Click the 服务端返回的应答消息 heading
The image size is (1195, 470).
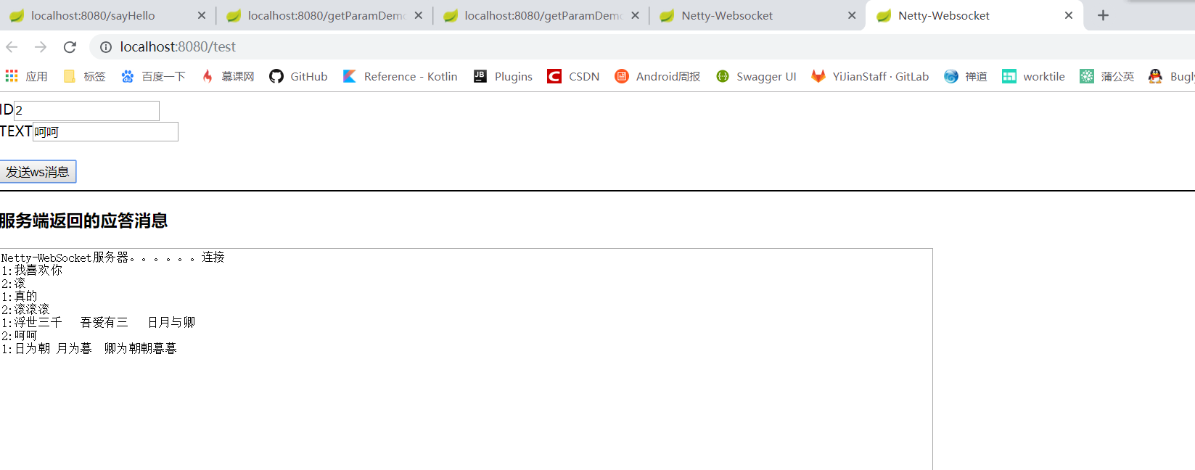[84, 220]
